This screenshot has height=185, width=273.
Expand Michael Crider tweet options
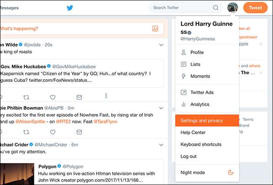tap(161, 145)
